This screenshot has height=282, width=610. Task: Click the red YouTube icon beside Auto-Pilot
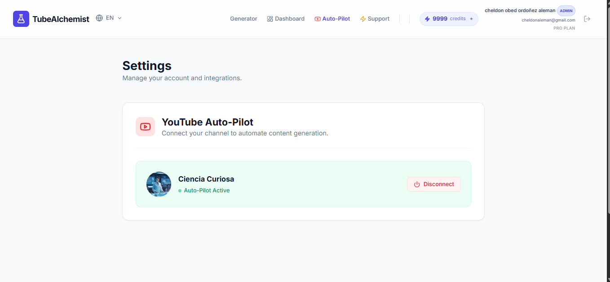pyautogui.click(x=317, y=18)
